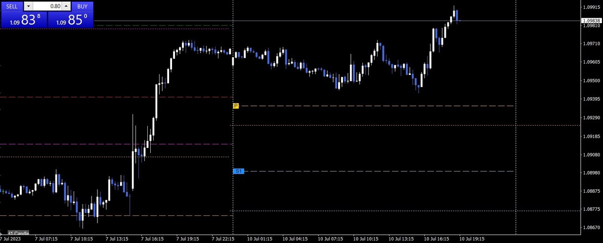The height and width of the screenshot is (243, 603).
Task: Select the blue S1 support level label
Action: tap(238, 171)
